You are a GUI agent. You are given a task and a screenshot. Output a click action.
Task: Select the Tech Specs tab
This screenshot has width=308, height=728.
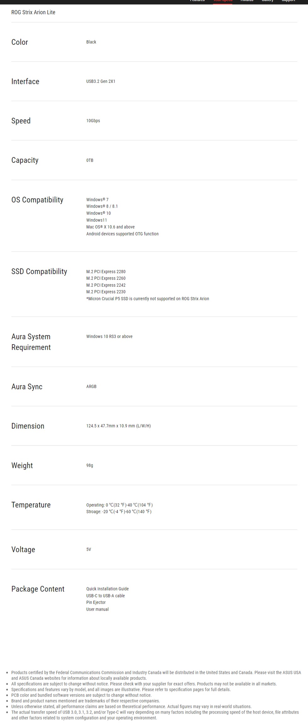(x=223, y=1)
